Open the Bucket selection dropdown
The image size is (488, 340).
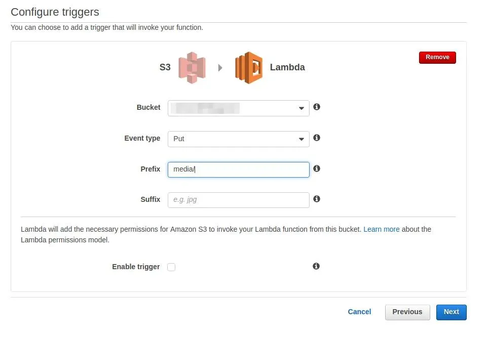(238, 108)
